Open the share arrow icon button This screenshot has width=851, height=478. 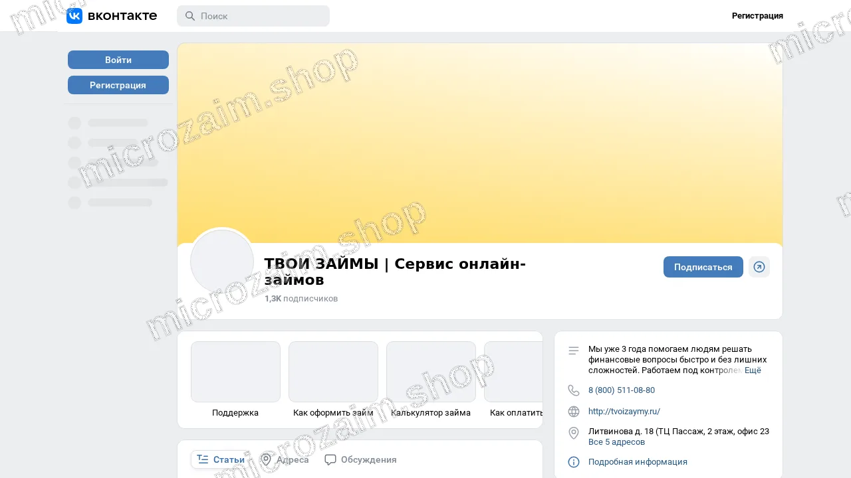click(759, 267)
